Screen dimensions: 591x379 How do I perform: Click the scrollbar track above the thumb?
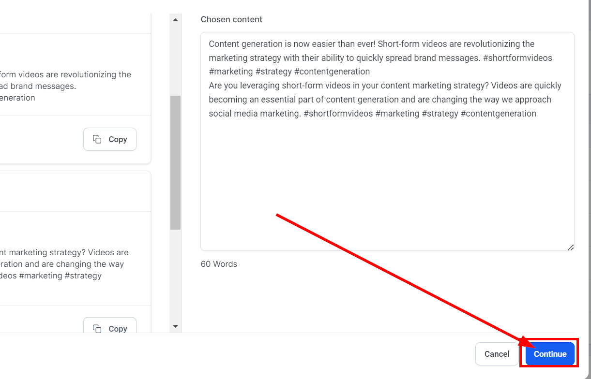tap(175, 58)
